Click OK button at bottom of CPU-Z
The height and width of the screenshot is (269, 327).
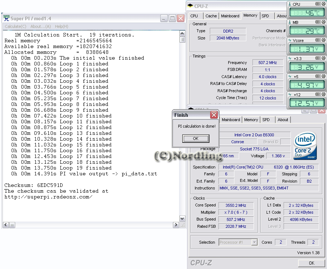coord(311,263)
